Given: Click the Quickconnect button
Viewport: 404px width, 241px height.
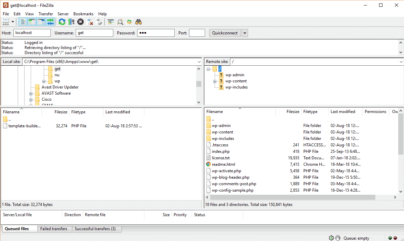Looking at the screenshot, I should pos(225,33).
